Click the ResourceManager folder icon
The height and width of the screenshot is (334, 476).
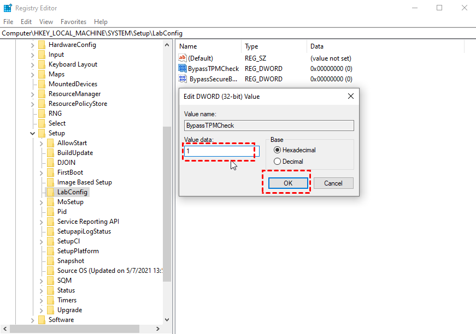click(42, 94)
